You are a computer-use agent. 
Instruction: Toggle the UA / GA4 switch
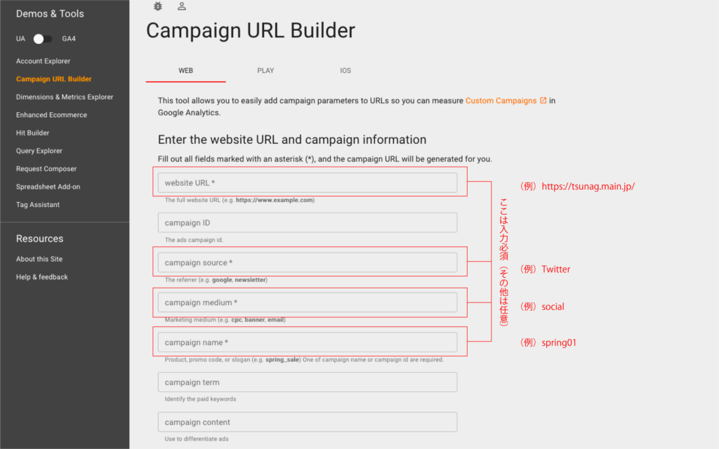coord(43,39)
